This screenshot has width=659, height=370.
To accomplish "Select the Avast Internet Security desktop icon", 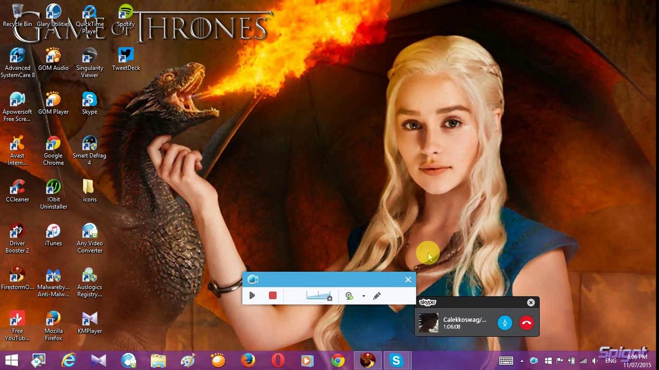I will pyautogui.click(x=18, y=151).
